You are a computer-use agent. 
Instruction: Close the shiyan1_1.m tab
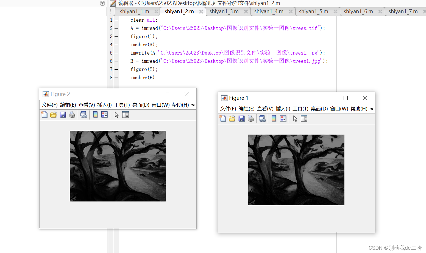pyautogui.click(x=156, y=12)
